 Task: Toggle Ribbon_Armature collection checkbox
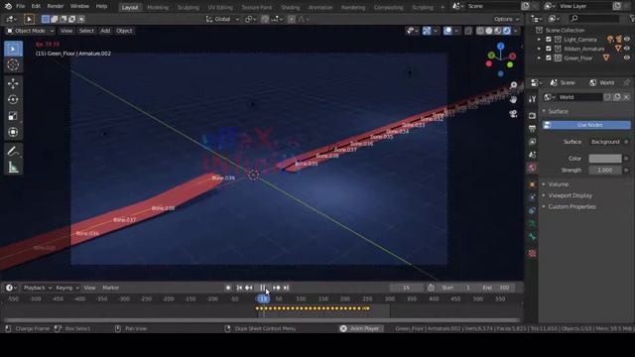[x=549, y=49]
